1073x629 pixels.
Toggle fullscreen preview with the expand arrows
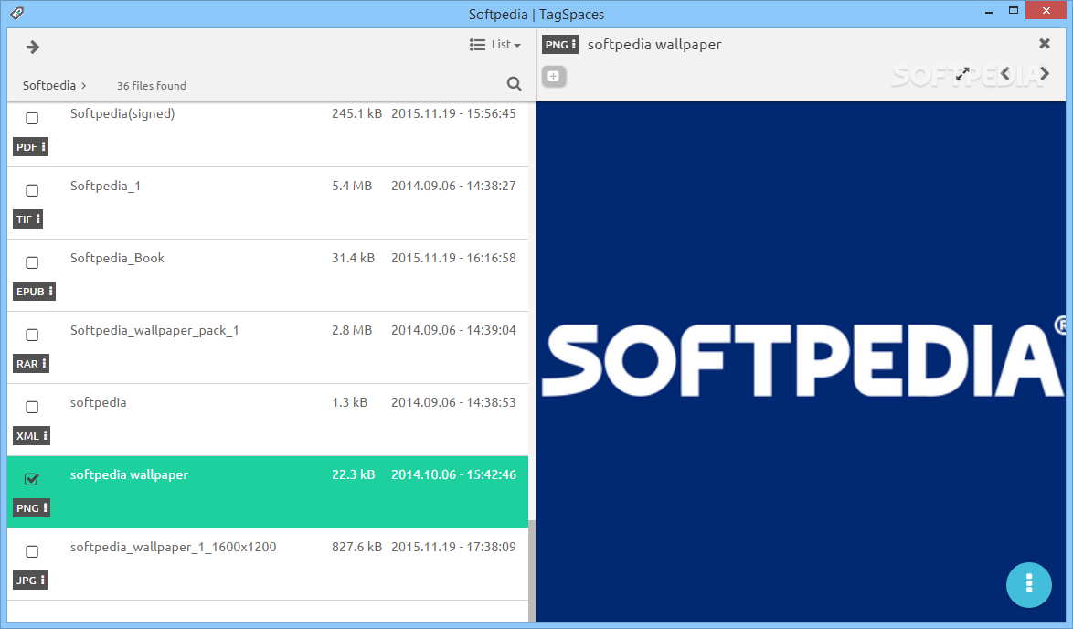click(x=962, y=74)
